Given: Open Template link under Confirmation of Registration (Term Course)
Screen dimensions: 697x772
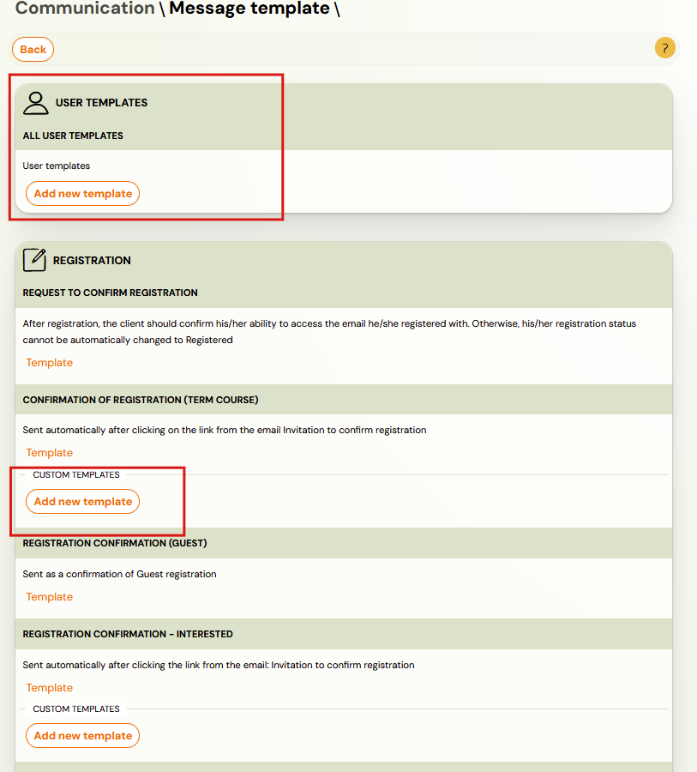Looking at the screenshot, I should (49, 453).
